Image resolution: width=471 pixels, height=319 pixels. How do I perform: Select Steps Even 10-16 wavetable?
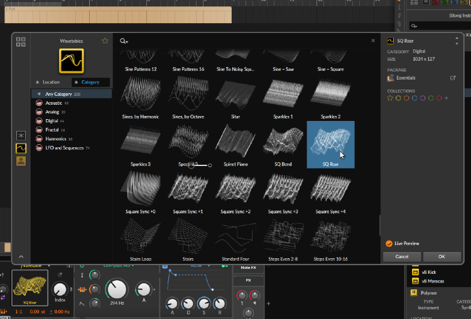click(331, 239)
